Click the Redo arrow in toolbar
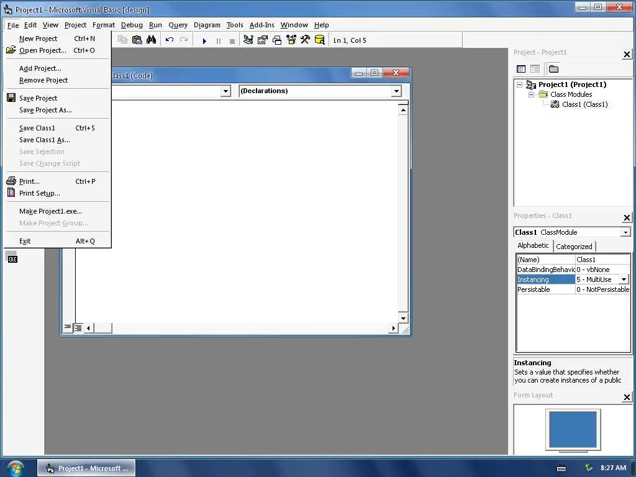 point(184,40)
